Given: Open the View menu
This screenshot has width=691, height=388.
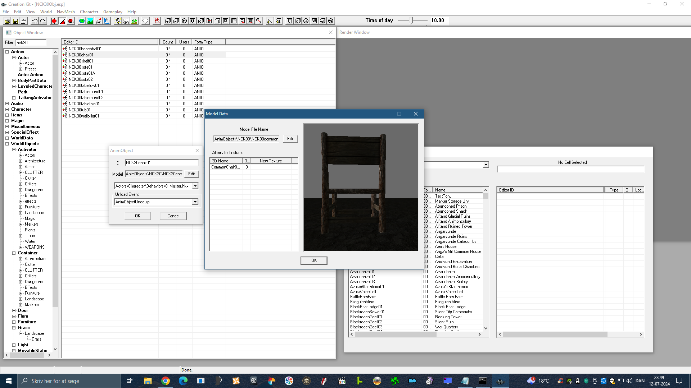Looking at the screenshot, I should 31,11.
